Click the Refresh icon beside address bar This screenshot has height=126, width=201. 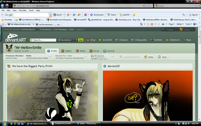[x=147, y=6]
